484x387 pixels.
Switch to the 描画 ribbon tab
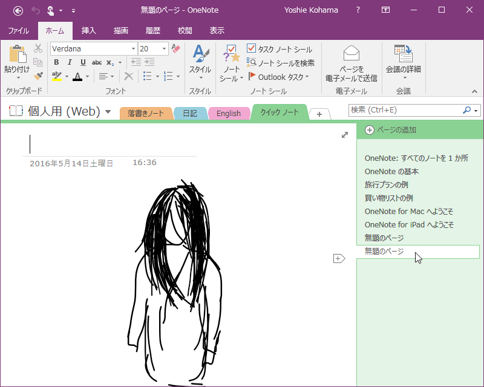tap(120, 31)
